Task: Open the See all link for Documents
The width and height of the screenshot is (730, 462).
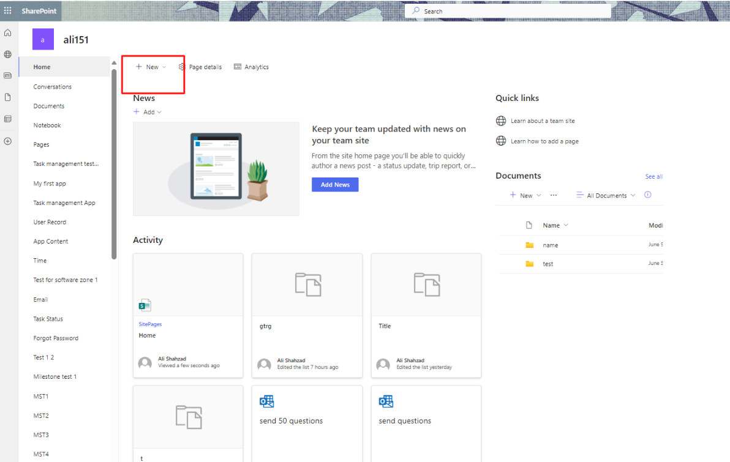Action: tap(653, 176)
